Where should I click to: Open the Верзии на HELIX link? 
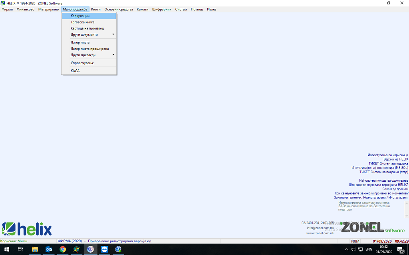click(x=395, y=159)
